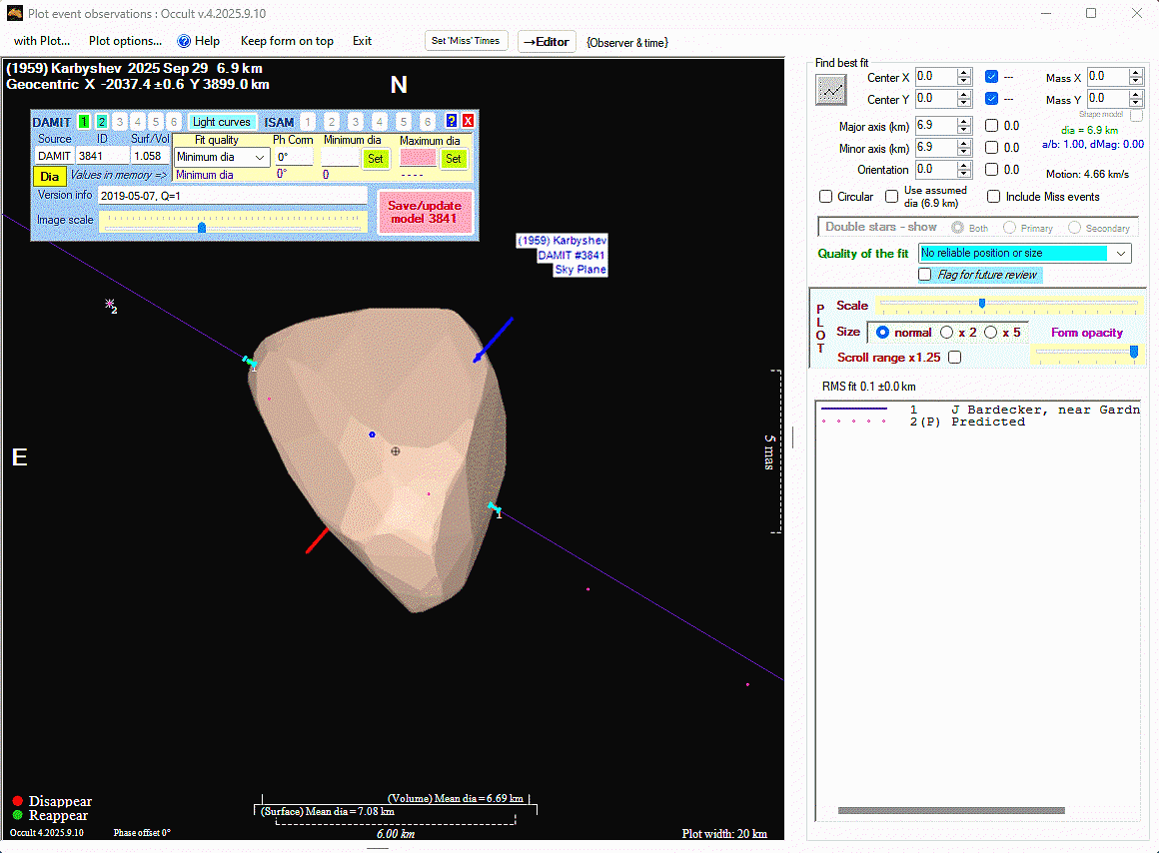The height and width of the screenshot is (853, 1159).
Task: Select DAMIT model number 1
Action: [x=84, y=122]
